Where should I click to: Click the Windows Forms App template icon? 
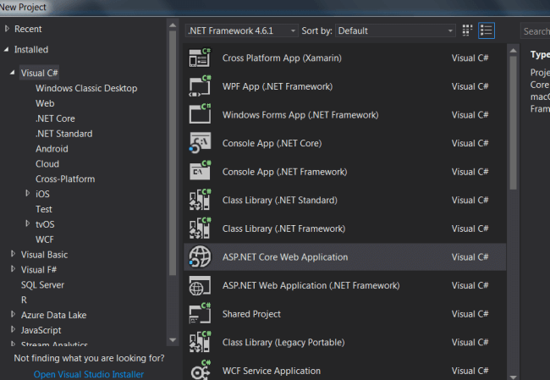pos(200,115)
